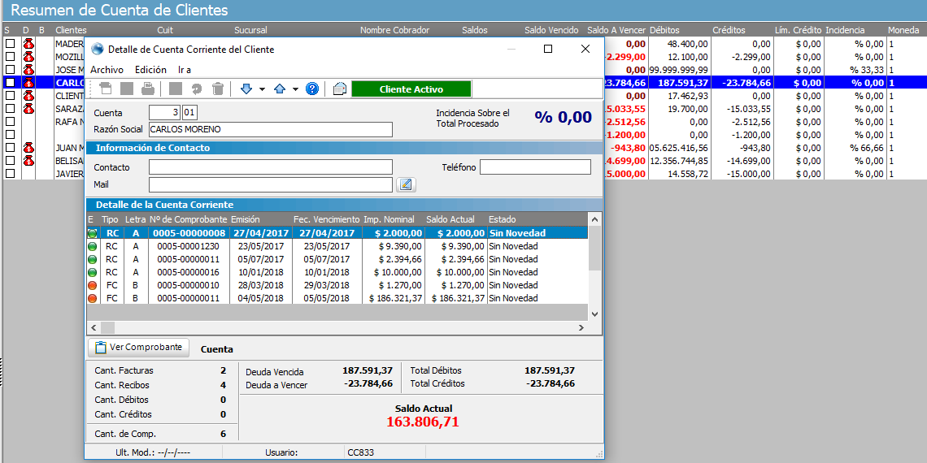
Task: Expand dropdown next to the down arrow
Action: click(x=262, y=89)
